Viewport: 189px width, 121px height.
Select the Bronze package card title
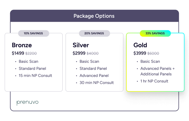(x=22, y=45)
